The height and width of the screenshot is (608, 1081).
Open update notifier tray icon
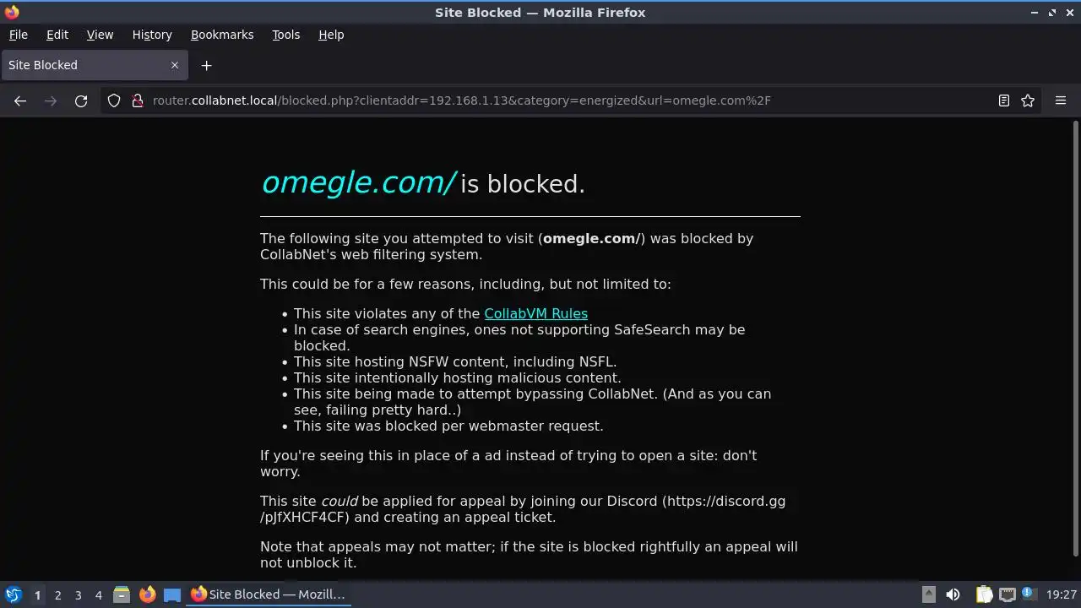[x=1029, y=594]
